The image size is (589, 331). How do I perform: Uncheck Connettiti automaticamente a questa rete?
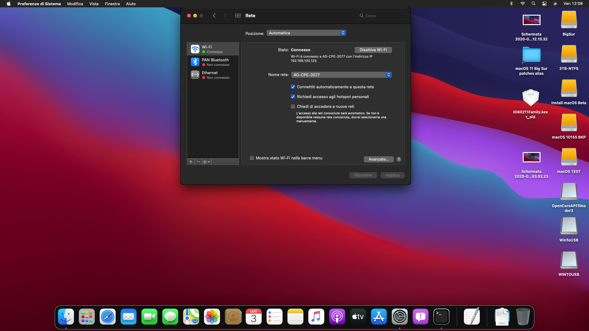tap(293, 87)
